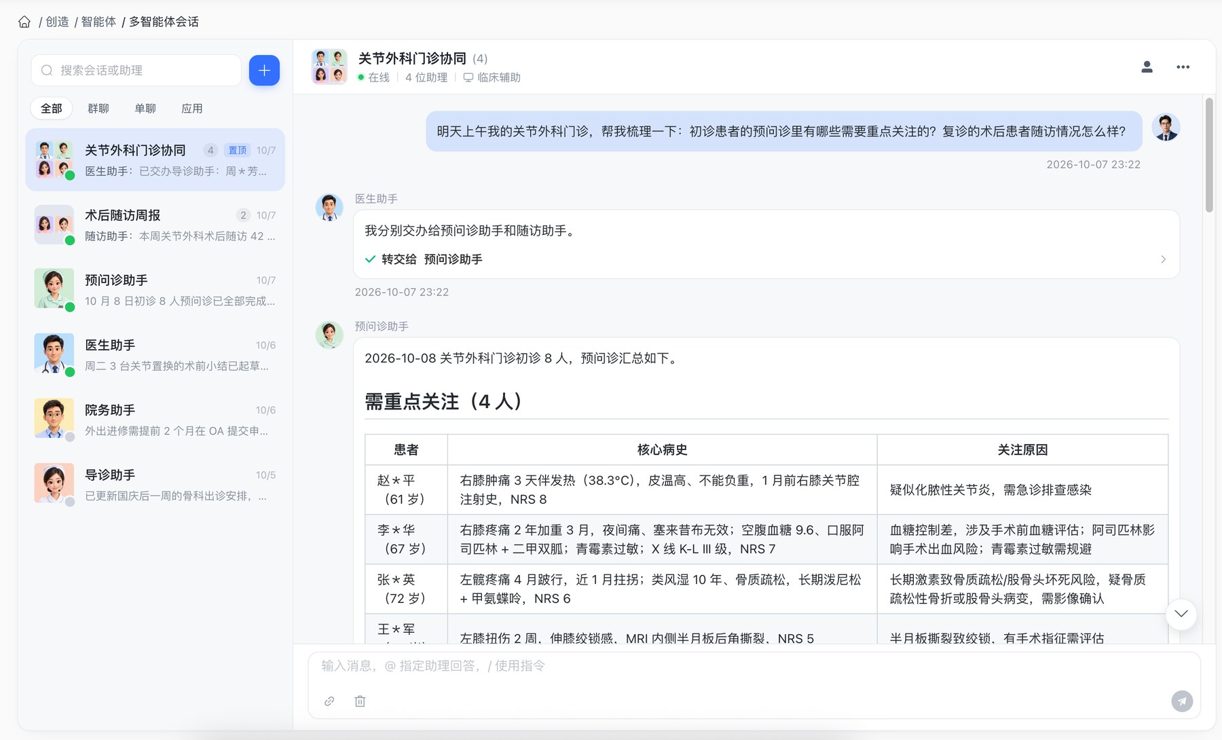Click the home icon in breadcrumb

click(x=24, y=22)
